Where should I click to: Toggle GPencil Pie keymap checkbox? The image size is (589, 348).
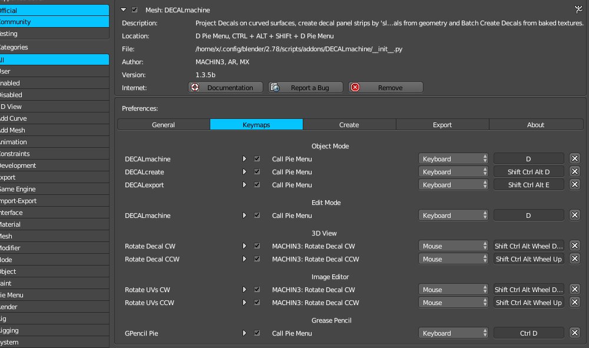point(257,333)
